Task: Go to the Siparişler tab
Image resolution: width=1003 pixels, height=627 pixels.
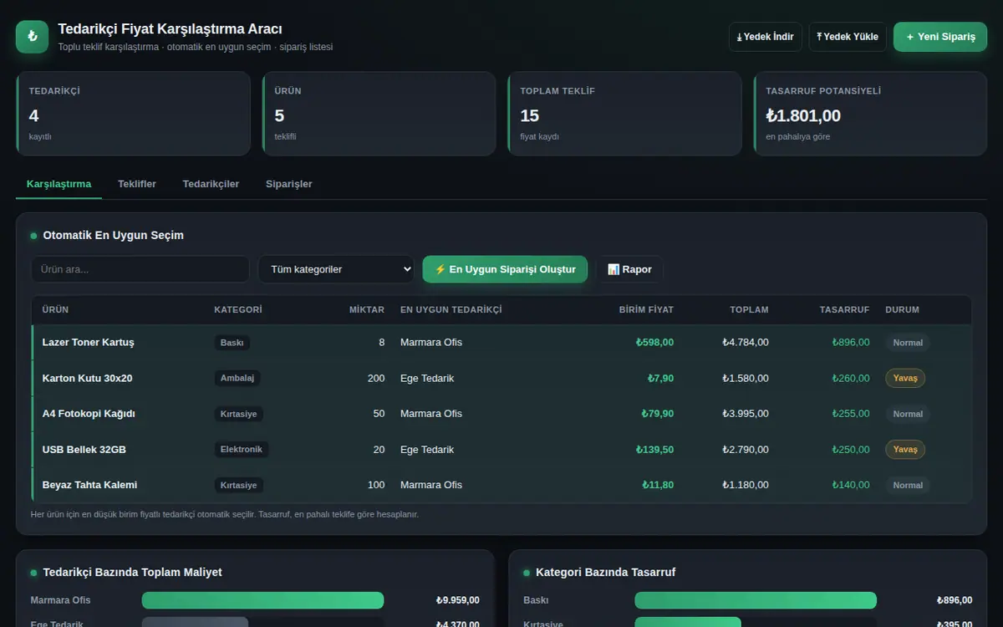Action: point(289,184)
